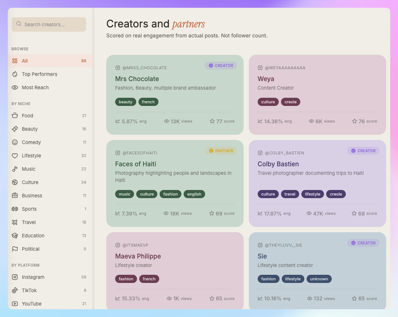Screen dimensions: 398x317
Task: Click the PARTNER badge on Faces of Haiti
Action: [x=221, y=151]
